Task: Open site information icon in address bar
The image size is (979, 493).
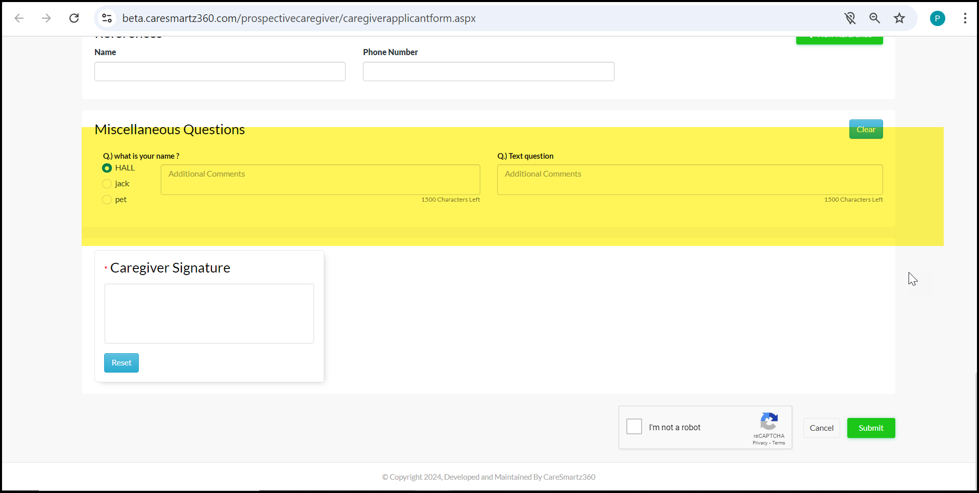Action: point(107,18)
